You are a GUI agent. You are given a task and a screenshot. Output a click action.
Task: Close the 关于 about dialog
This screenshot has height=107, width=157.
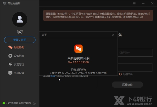pos(113,35)
